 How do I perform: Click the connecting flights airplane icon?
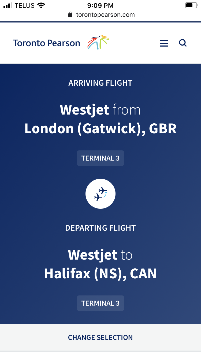coord(100,194)
